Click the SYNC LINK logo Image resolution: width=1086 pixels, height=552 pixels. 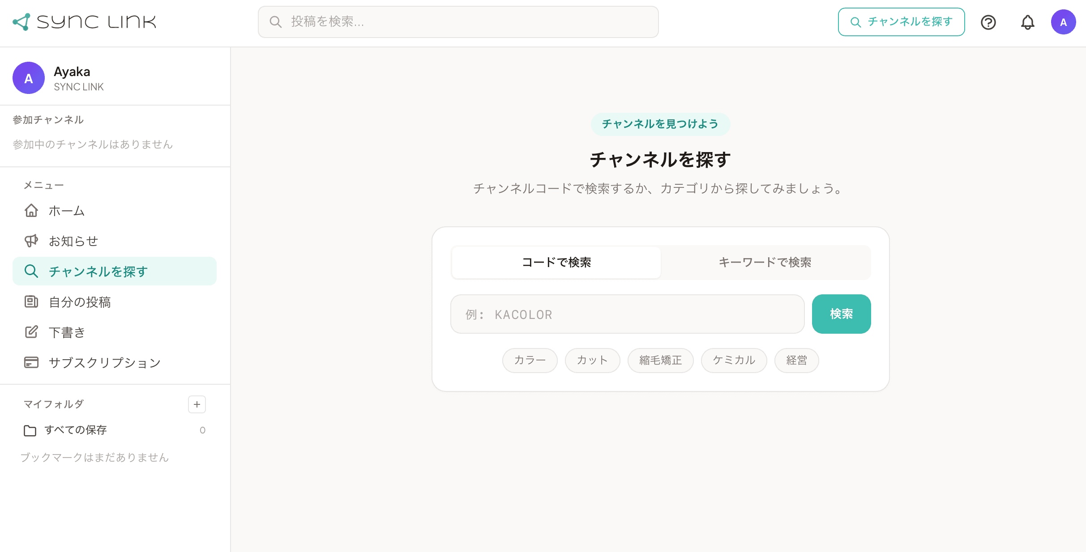click(x=85, y=21)
